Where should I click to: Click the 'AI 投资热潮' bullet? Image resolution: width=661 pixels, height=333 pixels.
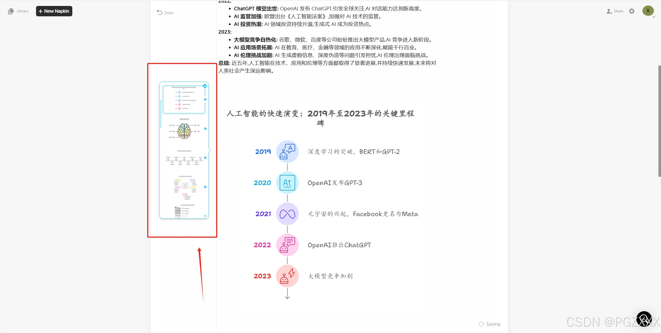304,24
